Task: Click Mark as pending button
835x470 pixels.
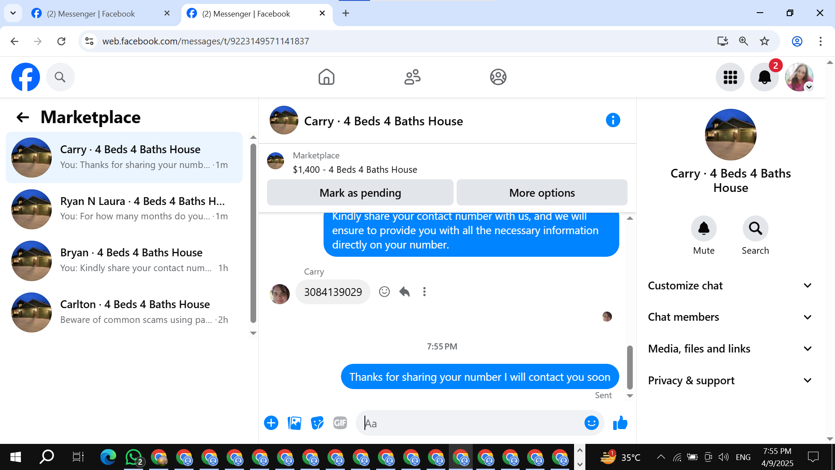Action: pyautogui.click(x=360, y=193)
